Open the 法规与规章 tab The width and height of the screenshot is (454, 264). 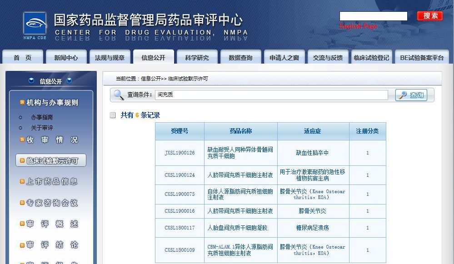point(110,57)
